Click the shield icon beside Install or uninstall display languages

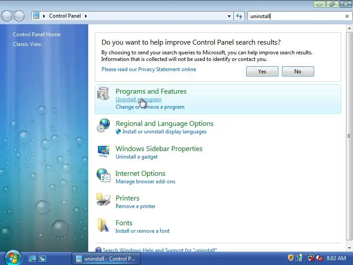pos(118,132)
